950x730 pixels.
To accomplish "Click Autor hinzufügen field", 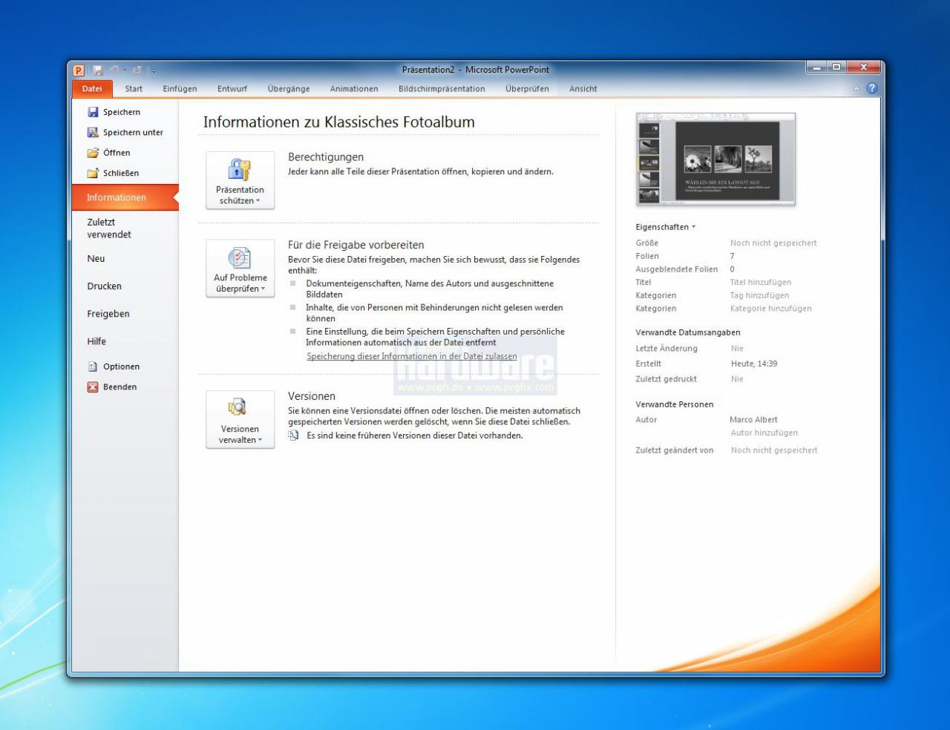I will point(764,433).
